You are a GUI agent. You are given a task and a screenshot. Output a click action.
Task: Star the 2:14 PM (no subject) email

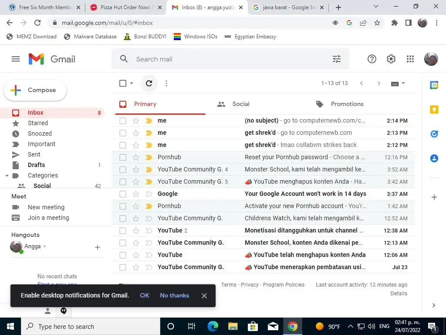tap(136, 120)
